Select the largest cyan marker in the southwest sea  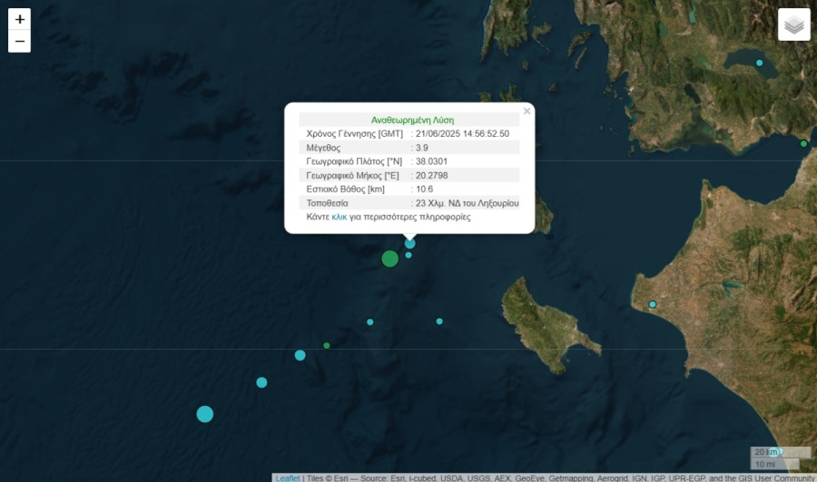coord(205,414)
